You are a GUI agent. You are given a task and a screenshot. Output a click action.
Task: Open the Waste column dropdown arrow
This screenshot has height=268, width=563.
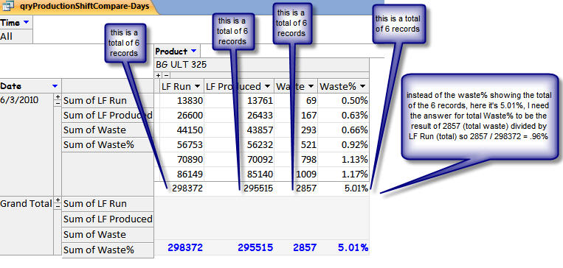[x=311, y=86]
